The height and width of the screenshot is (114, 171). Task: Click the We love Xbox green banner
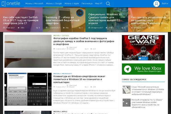[143, 69]
